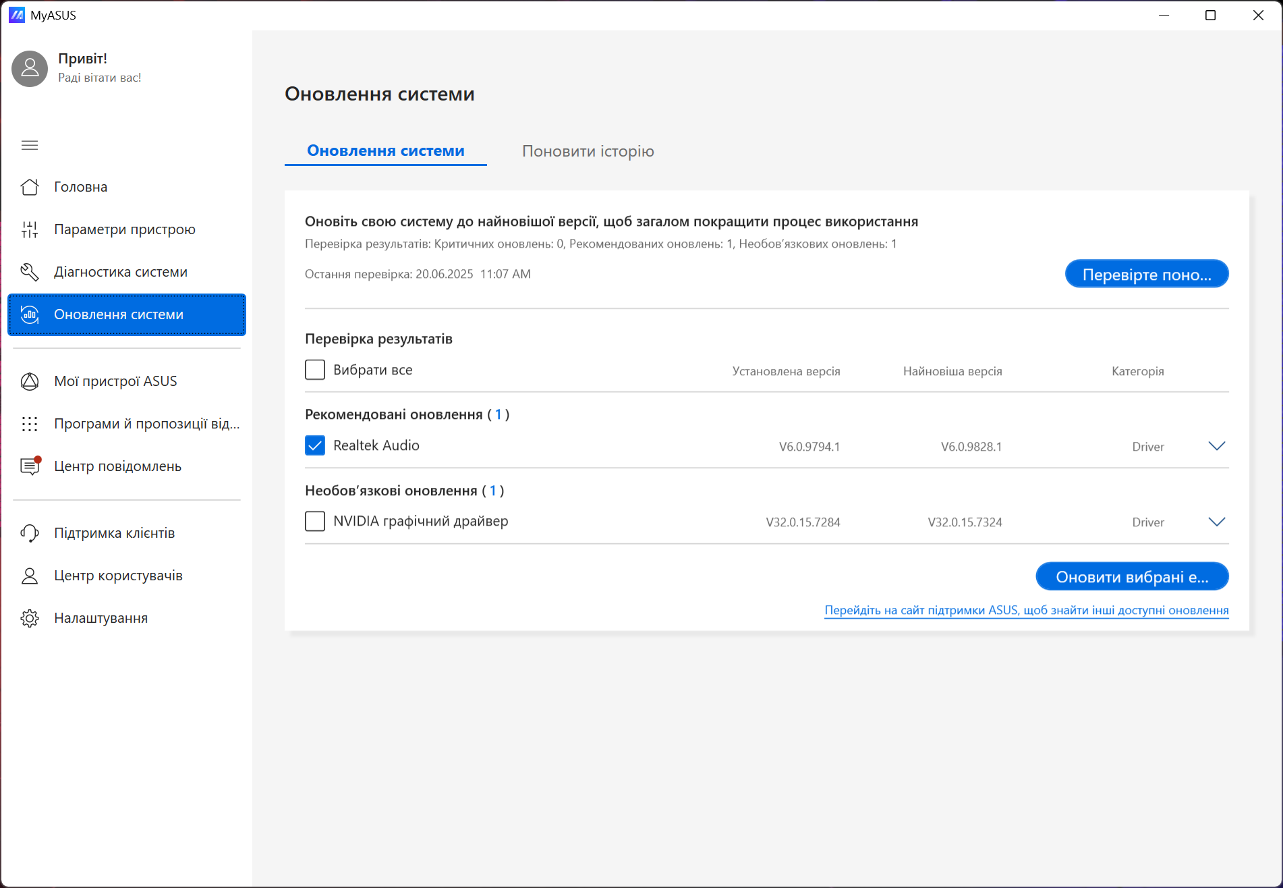Image resolution: width=1283 pixels, height=888 pixels.
Task: Uncheck the Realtek Audio checkbox
Action: click(x=315, y=445)
